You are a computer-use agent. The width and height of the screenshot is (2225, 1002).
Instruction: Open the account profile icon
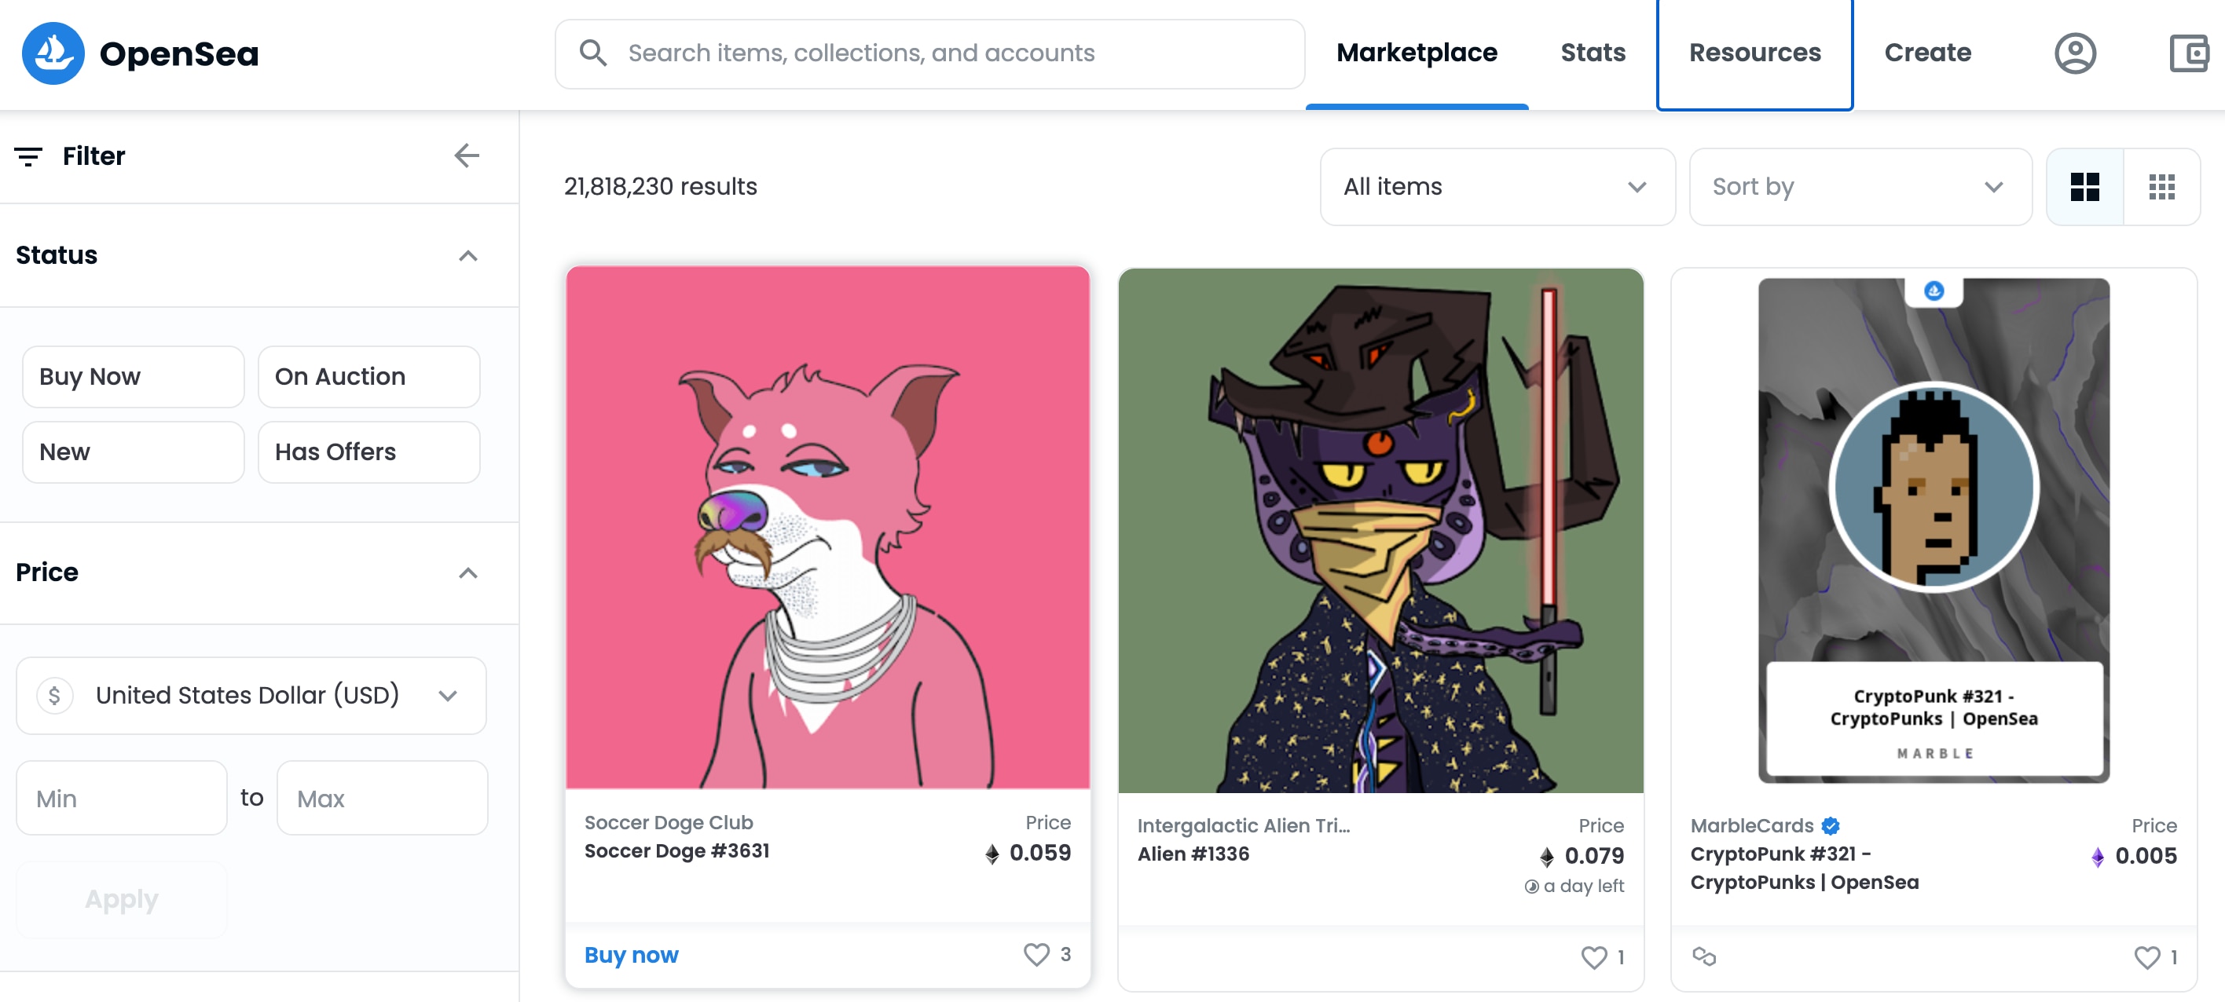tap(2074, 53)
